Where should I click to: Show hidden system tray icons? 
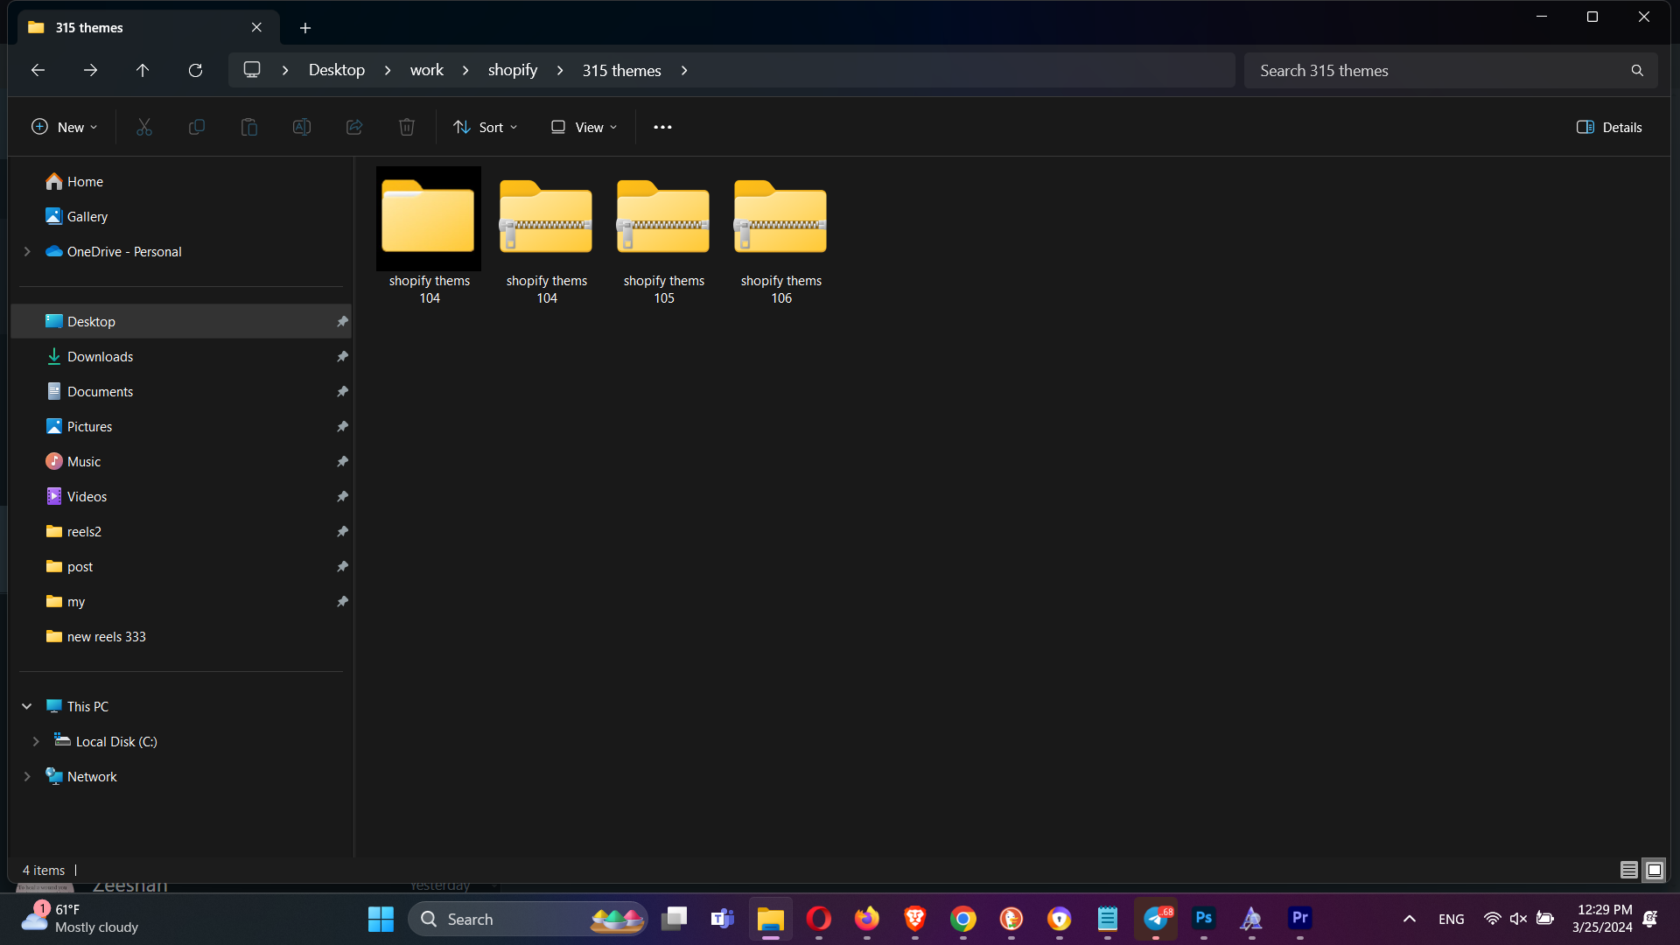(1410, 919)
